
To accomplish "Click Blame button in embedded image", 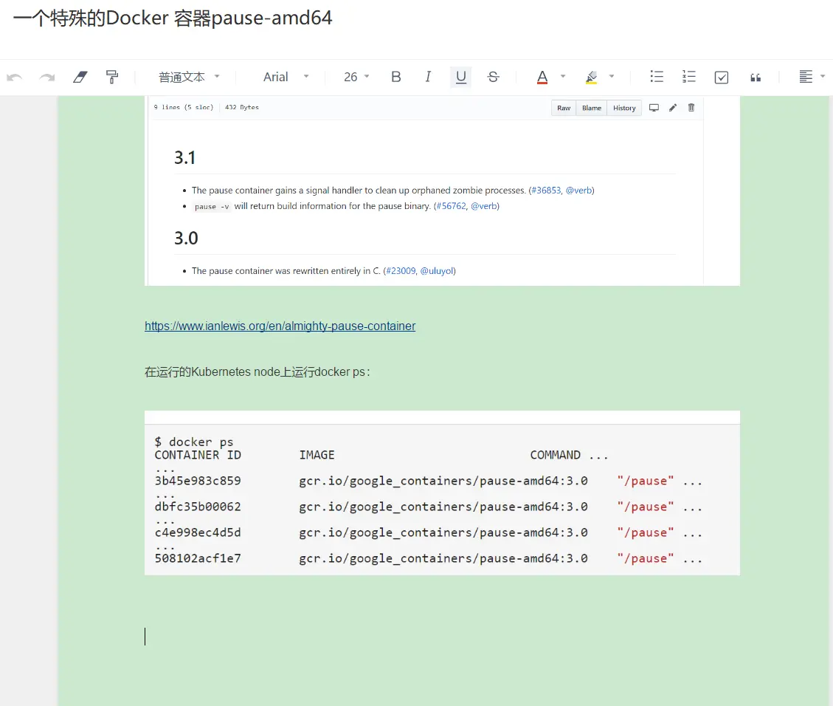I will [591, 108].
